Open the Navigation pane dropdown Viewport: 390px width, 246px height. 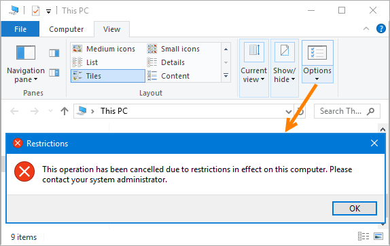(26, 64)
